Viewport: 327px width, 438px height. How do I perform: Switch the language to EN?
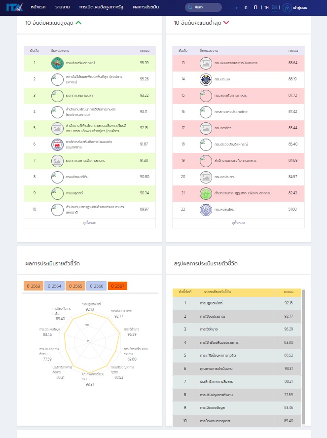pos(274,8)
